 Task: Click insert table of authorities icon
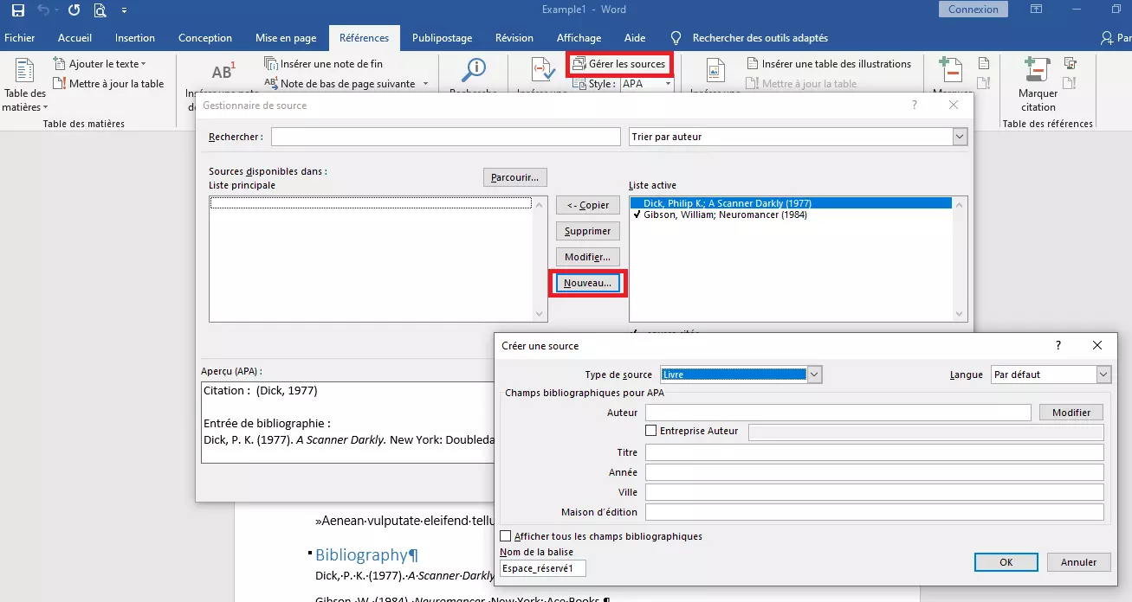point(1071,64)
